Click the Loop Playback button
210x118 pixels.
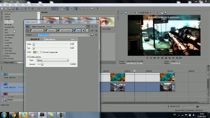151,58
